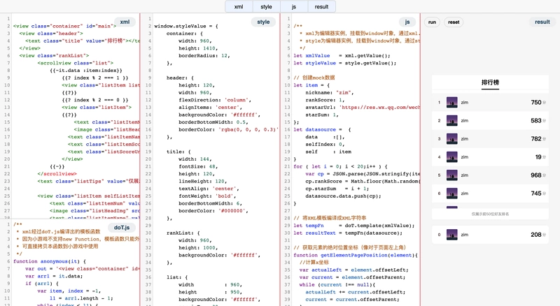Click the 排行榜 title in the preview
Viewport: 560px width, 306px height.
490,82
